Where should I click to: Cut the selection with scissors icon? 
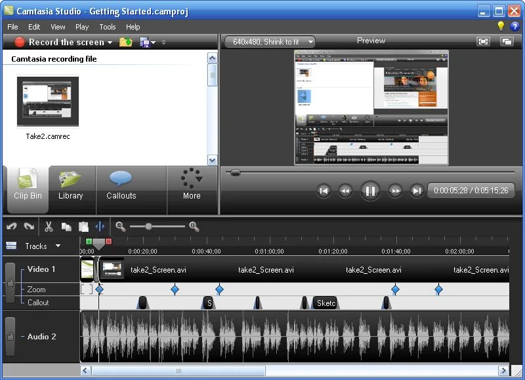(x=49, y=227)
